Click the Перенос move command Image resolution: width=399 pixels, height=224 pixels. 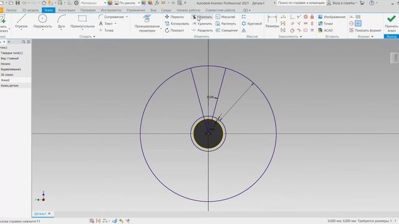click(x=175, y=17)
